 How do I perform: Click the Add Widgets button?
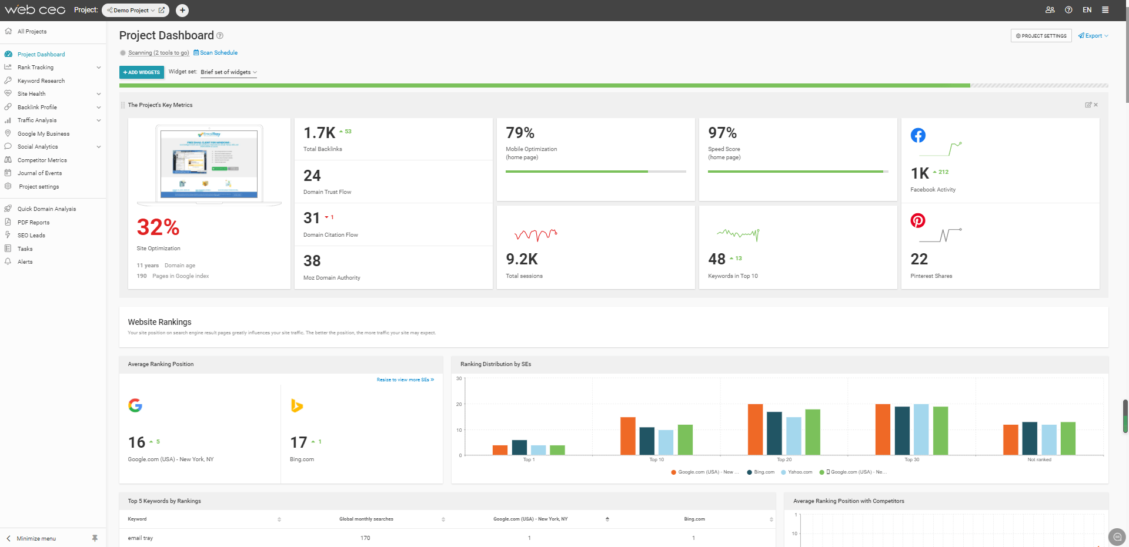[141, 72]
